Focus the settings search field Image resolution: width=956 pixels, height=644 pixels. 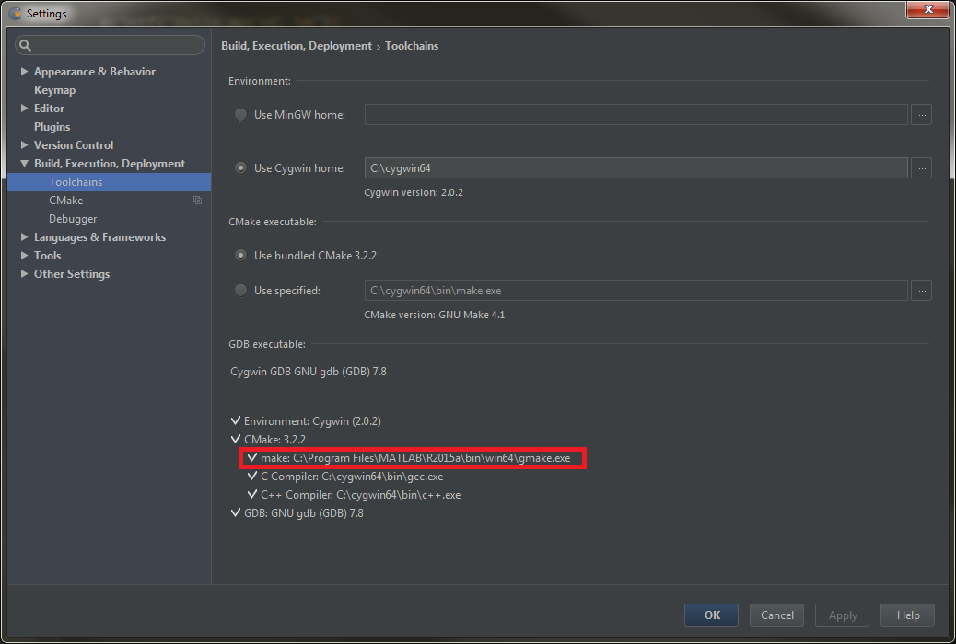(x=110, y=45)
